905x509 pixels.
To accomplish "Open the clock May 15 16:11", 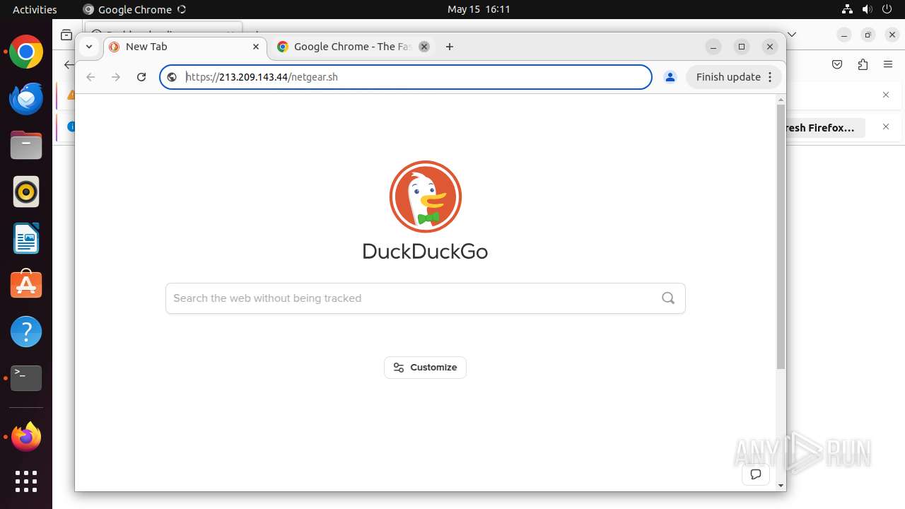I will 479,9.
